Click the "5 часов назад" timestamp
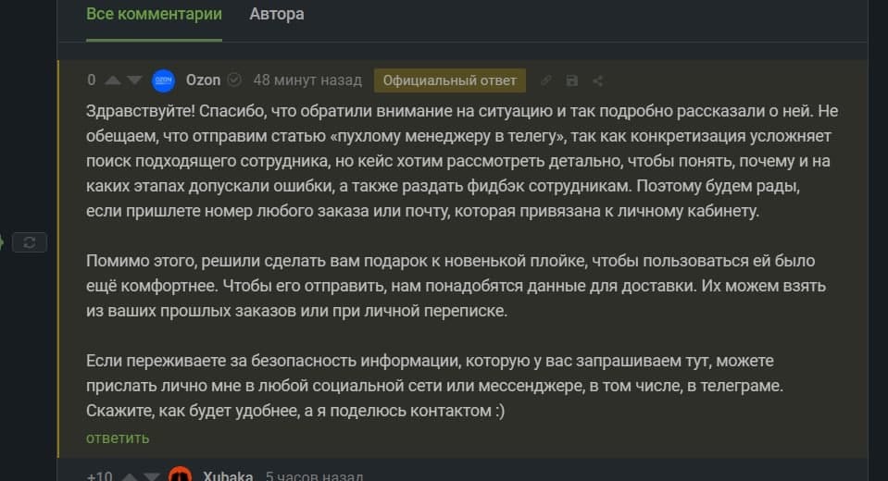This screenshot has width=888, height=481. (314, 476)
